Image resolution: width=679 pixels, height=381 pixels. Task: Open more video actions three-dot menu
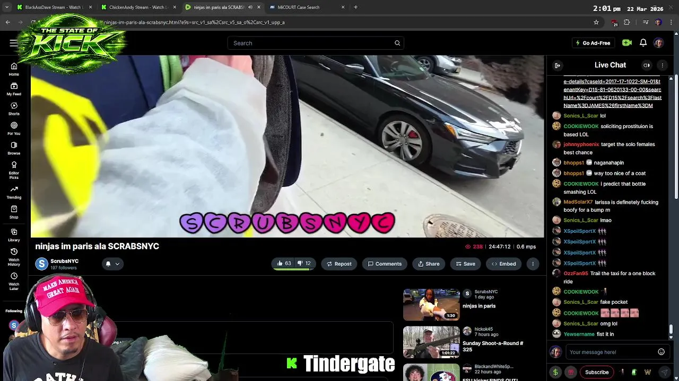pos(533,264)
